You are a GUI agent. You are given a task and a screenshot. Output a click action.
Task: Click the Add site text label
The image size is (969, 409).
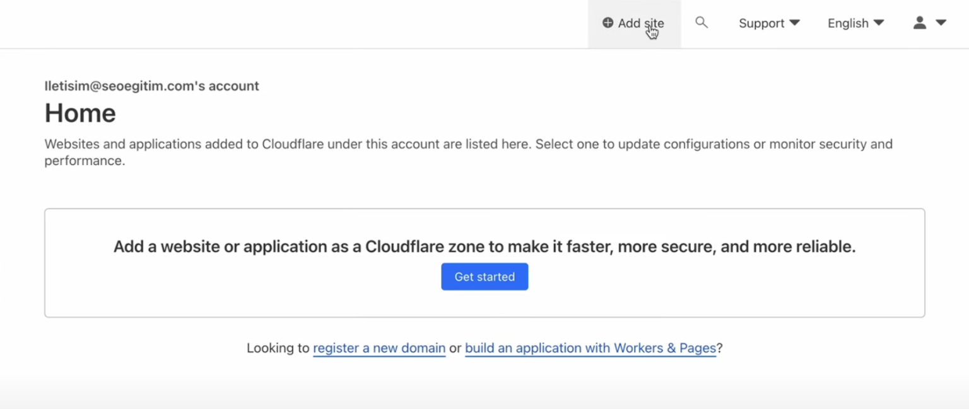point(640,23)
